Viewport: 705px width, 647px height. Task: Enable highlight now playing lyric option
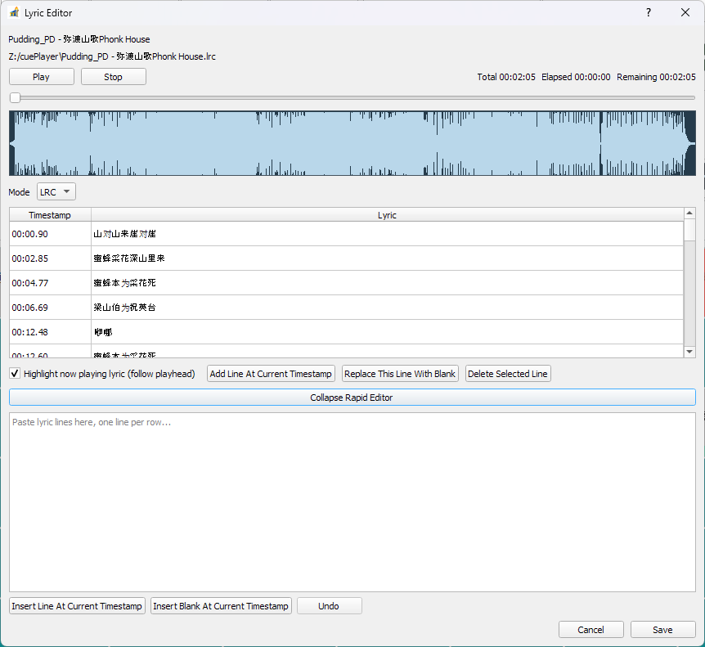pyautogui.click(x=14, y=373)
